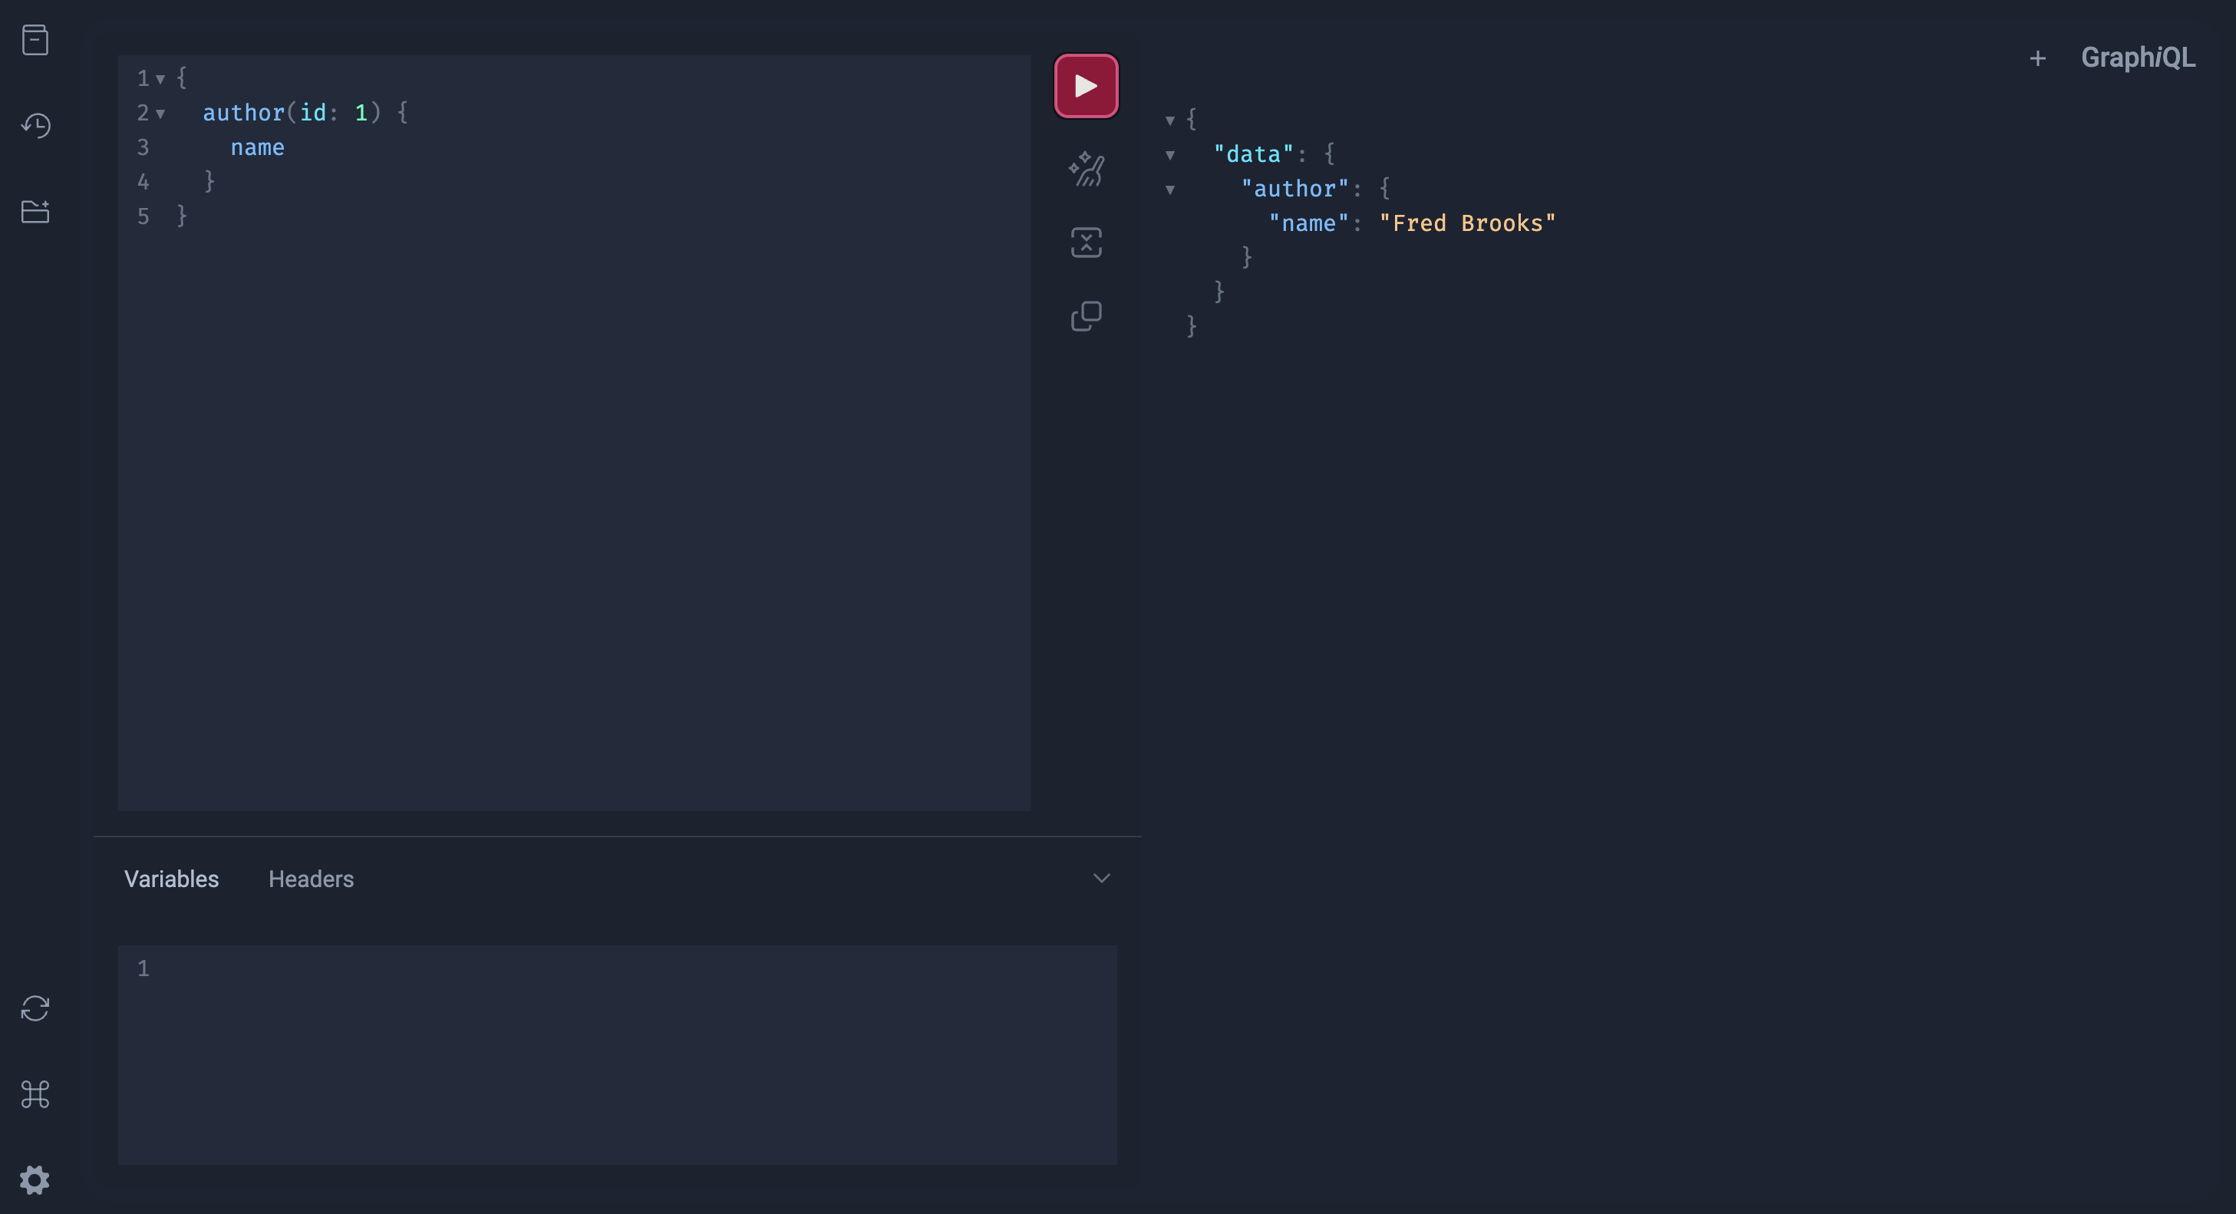
Task: Open the settings gear dialog
Action: click(35, 1179)
